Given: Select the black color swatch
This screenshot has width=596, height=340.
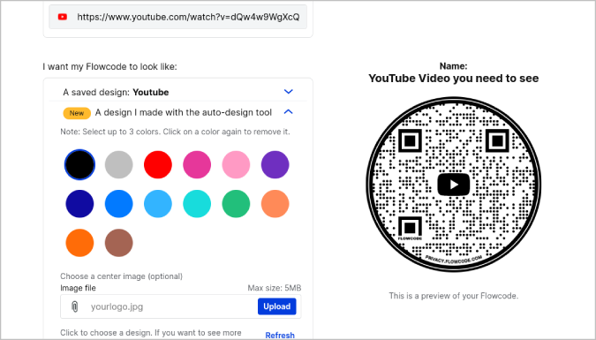Looking at the screenshot, I should coord(79,164).
